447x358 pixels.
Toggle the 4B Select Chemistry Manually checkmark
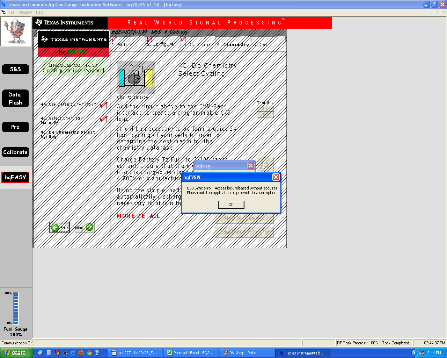(103, 119)
